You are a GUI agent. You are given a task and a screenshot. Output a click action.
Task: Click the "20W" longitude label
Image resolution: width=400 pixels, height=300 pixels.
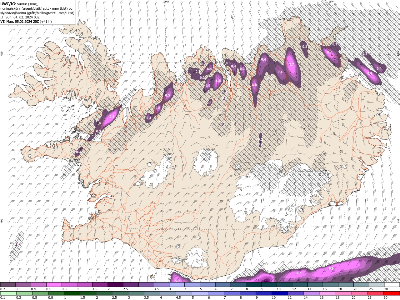(x=166, y=2)
